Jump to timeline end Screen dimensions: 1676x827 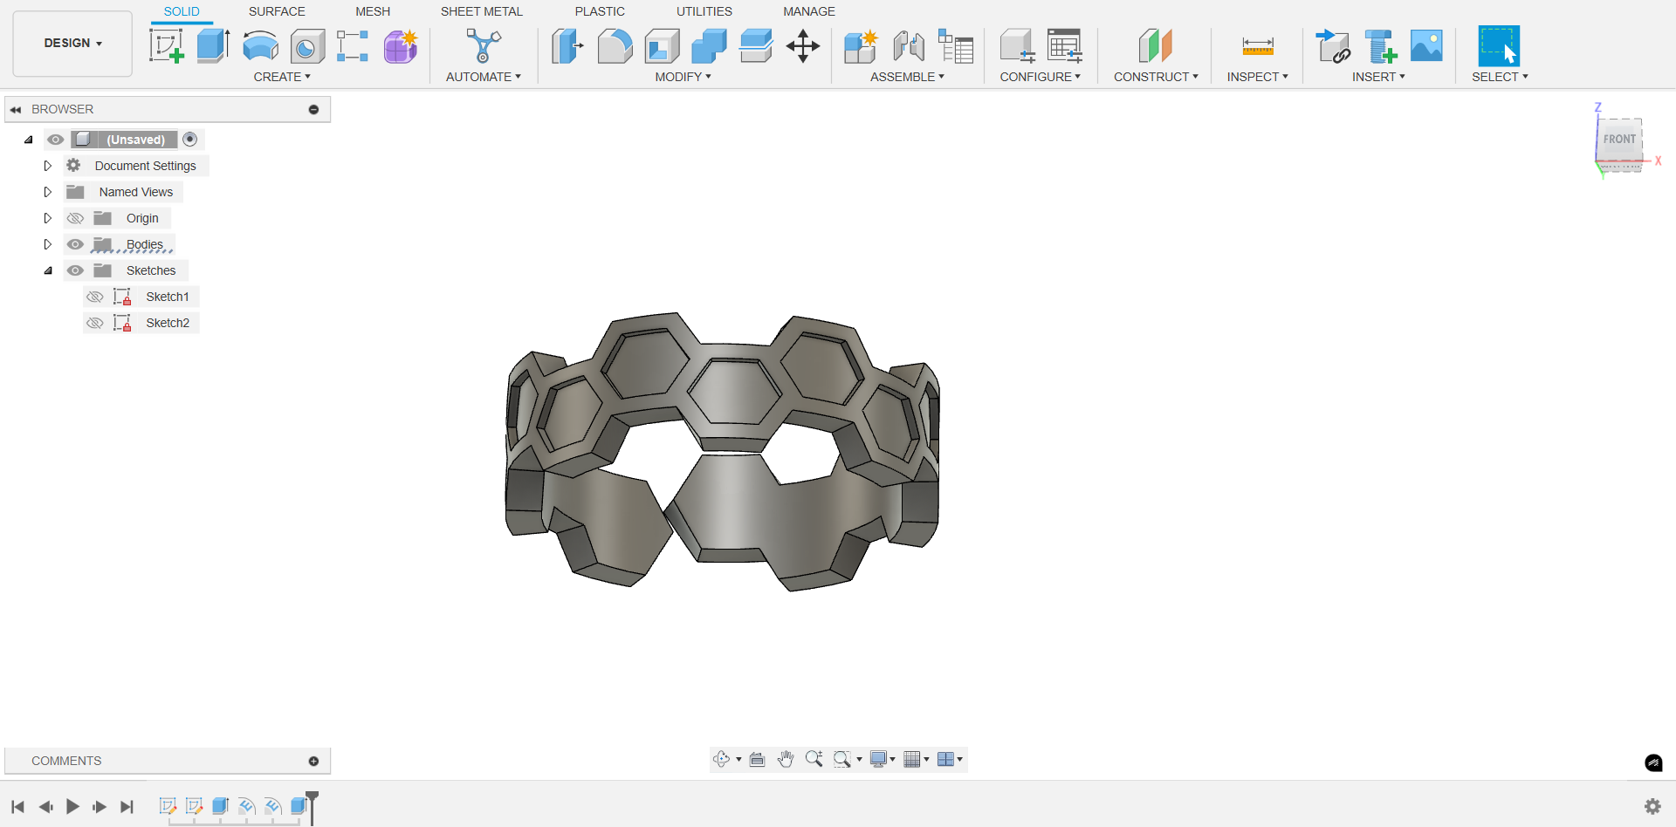[127, 807]
